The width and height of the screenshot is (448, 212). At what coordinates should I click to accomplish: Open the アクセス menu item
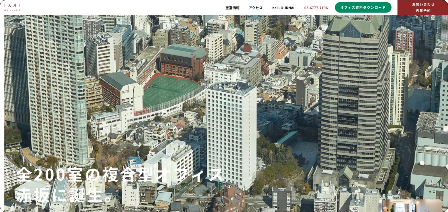click(x=255, y=8)
